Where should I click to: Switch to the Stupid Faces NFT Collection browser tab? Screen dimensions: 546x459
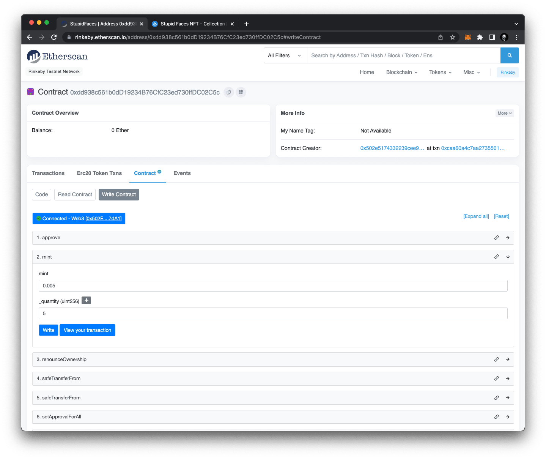tap(193, 24)
